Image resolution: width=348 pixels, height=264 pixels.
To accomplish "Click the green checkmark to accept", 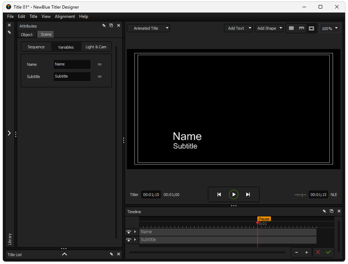I will (328, 252).
